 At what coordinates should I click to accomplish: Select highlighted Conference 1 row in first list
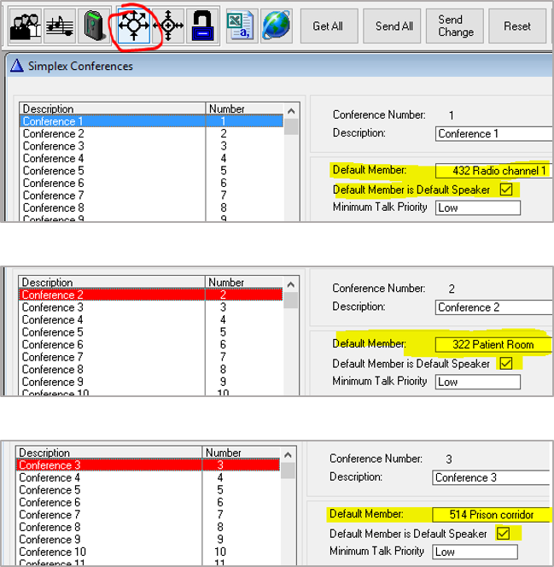(x=151, y=121)
